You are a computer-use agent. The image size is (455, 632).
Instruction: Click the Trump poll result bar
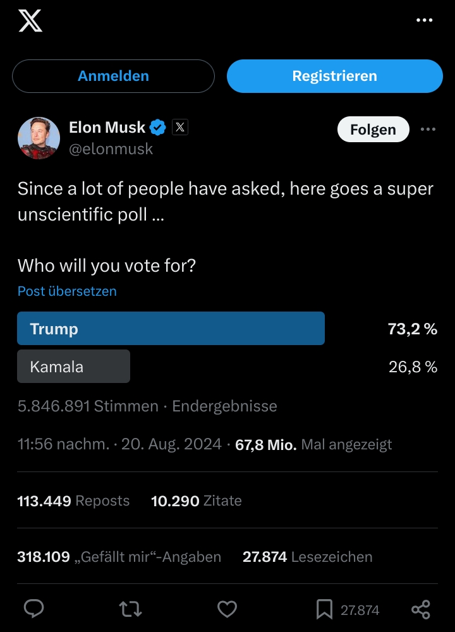point(171,329)
